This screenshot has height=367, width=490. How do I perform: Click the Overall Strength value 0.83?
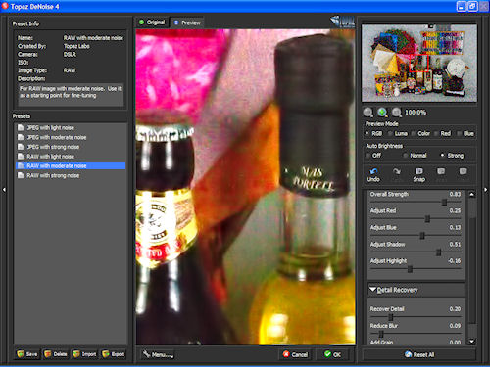click(455, 194)
